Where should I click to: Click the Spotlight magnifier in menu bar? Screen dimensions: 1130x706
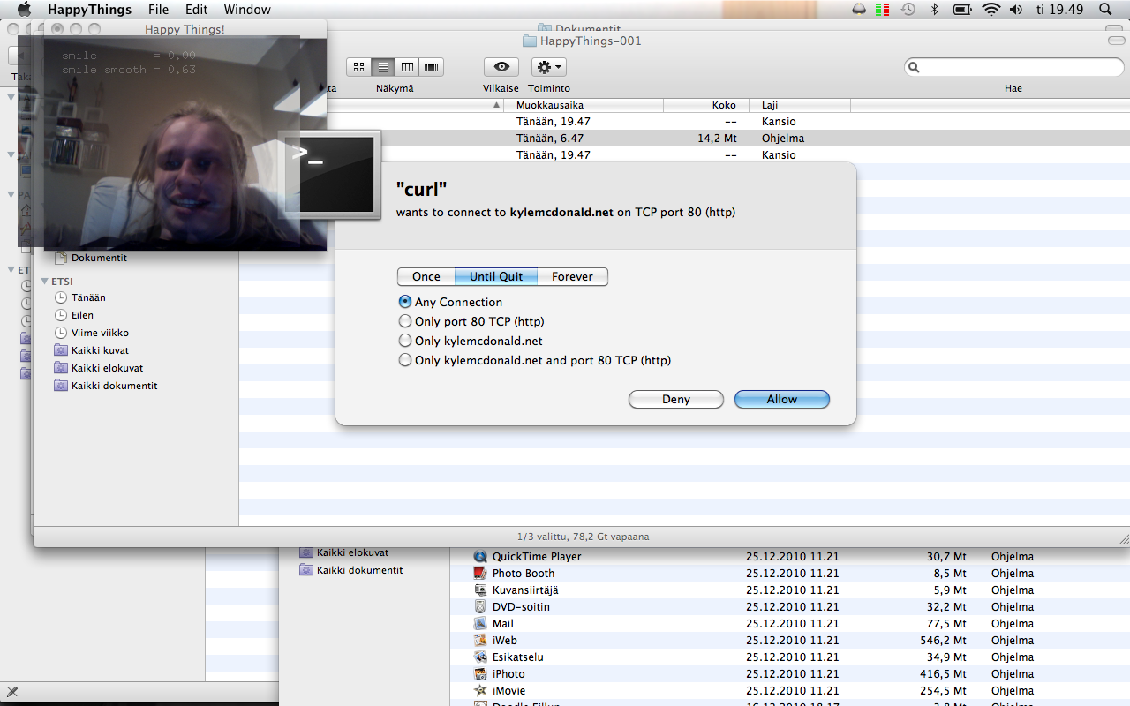[1105, 10]
